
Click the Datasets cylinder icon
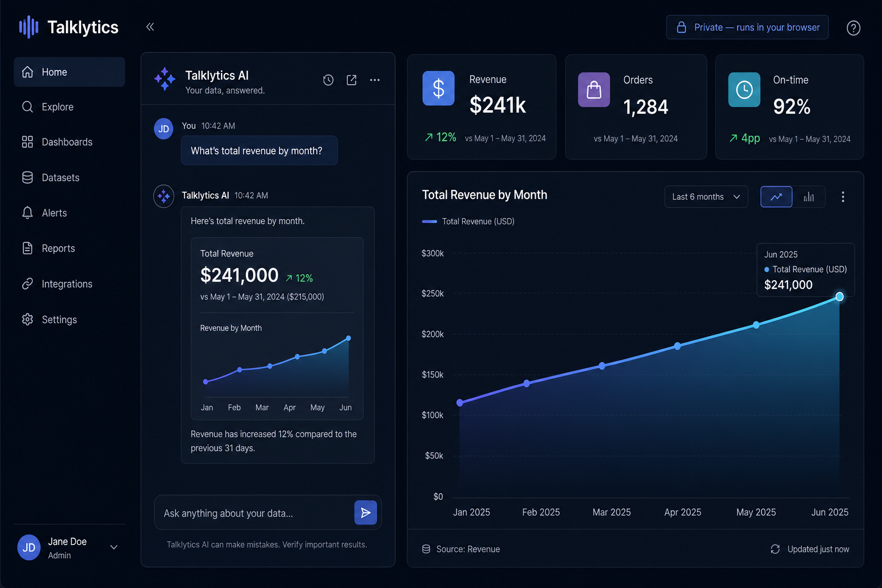(28, 177)
